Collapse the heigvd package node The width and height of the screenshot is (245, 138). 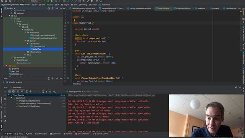[x=17, y=24]
